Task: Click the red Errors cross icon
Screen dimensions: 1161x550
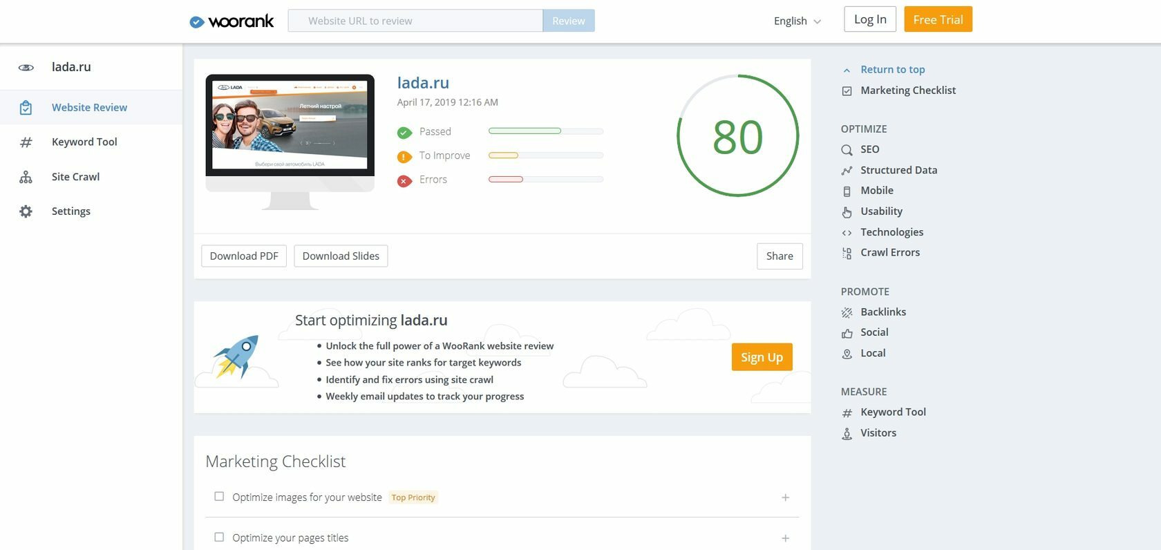Action: pos(404,181)
